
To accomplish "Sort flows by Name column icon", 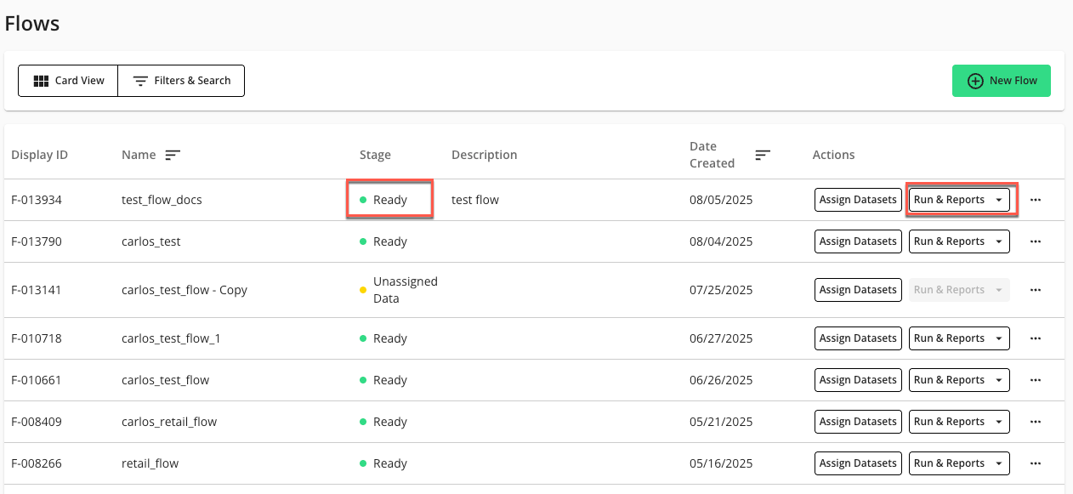I will tap(173, 155).
